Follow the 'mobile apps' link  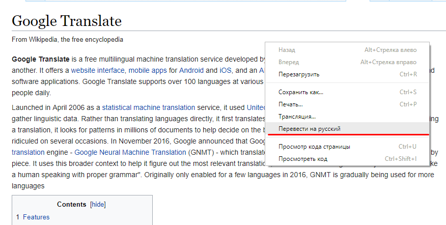pos(148,70)
